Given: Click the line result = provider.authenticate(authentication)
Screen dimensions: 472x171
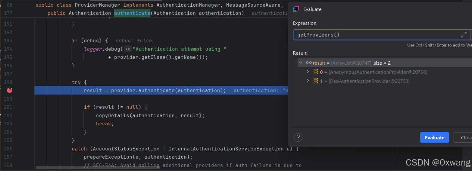Looking at the screenshot, I should (155, 90).
